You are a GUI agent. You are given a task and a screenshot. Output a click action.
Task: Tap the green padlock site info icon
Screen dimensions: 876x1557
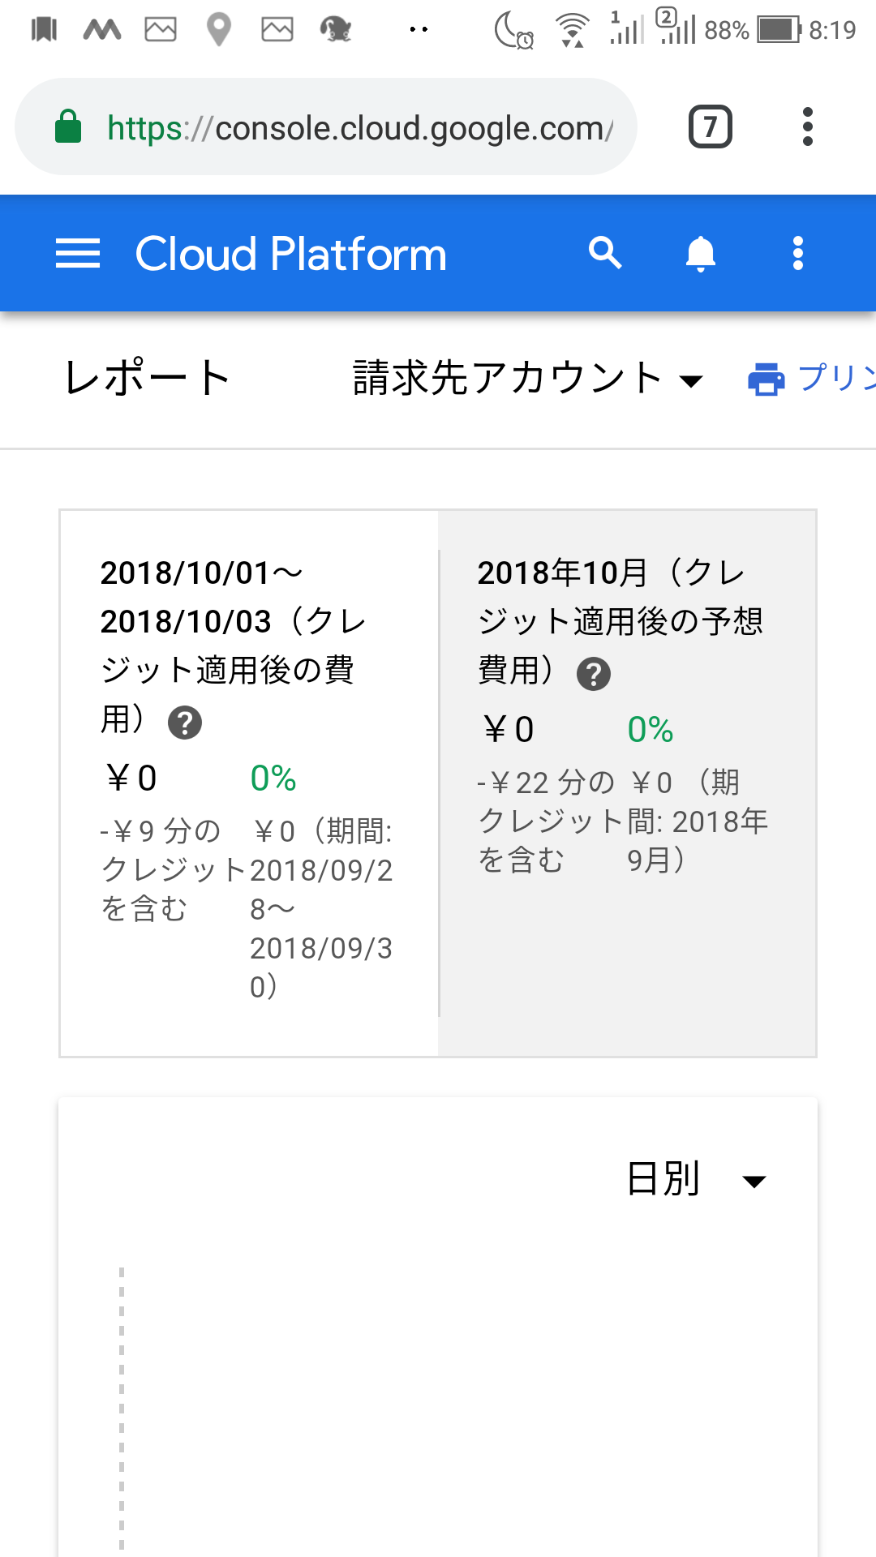68,127
